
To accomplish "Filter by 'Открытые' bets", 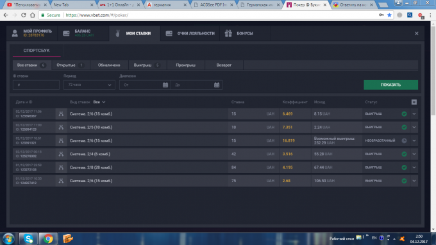I will 71,65.
